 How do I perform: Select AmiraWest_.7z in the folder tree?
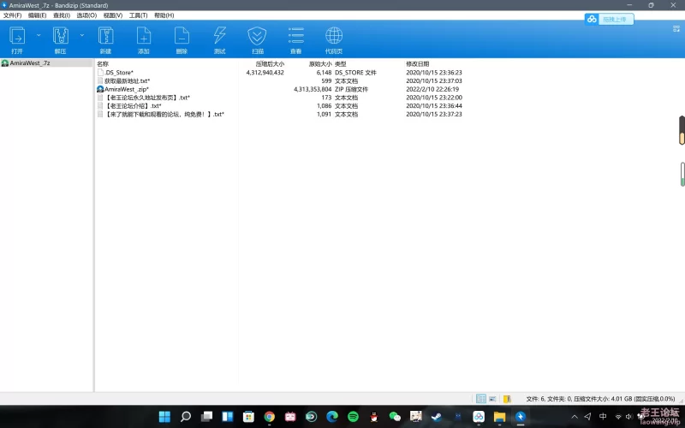30,62
